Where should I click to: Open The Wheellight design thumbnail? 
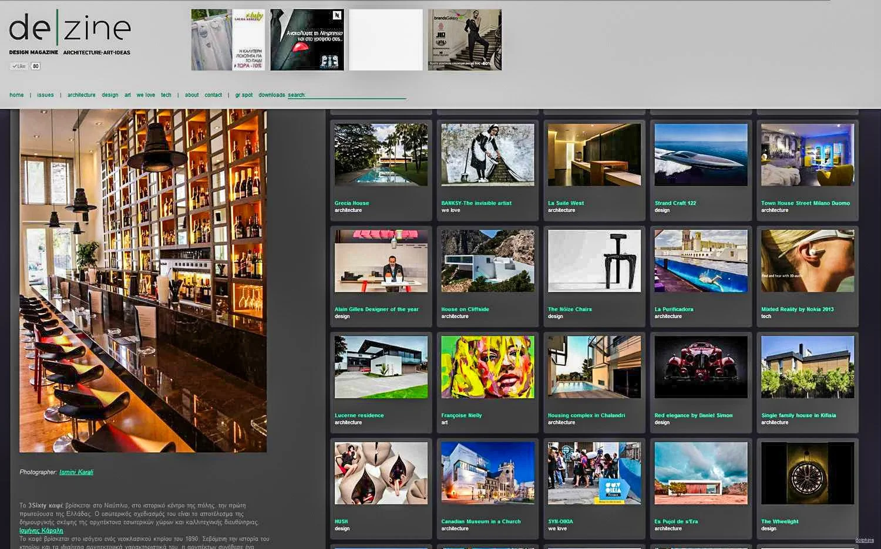(x=808, y=473)
